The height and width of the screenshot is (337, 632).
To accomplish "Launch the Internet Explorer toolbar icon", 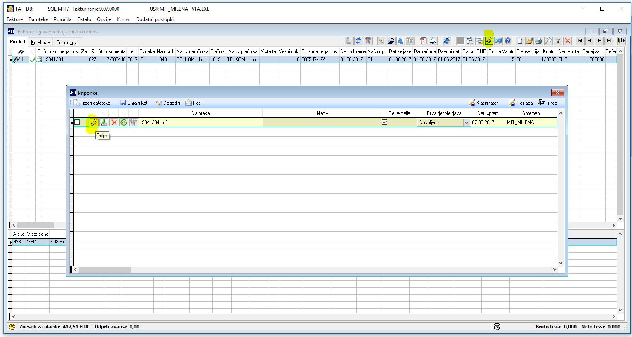I will (x=447, y=41).
